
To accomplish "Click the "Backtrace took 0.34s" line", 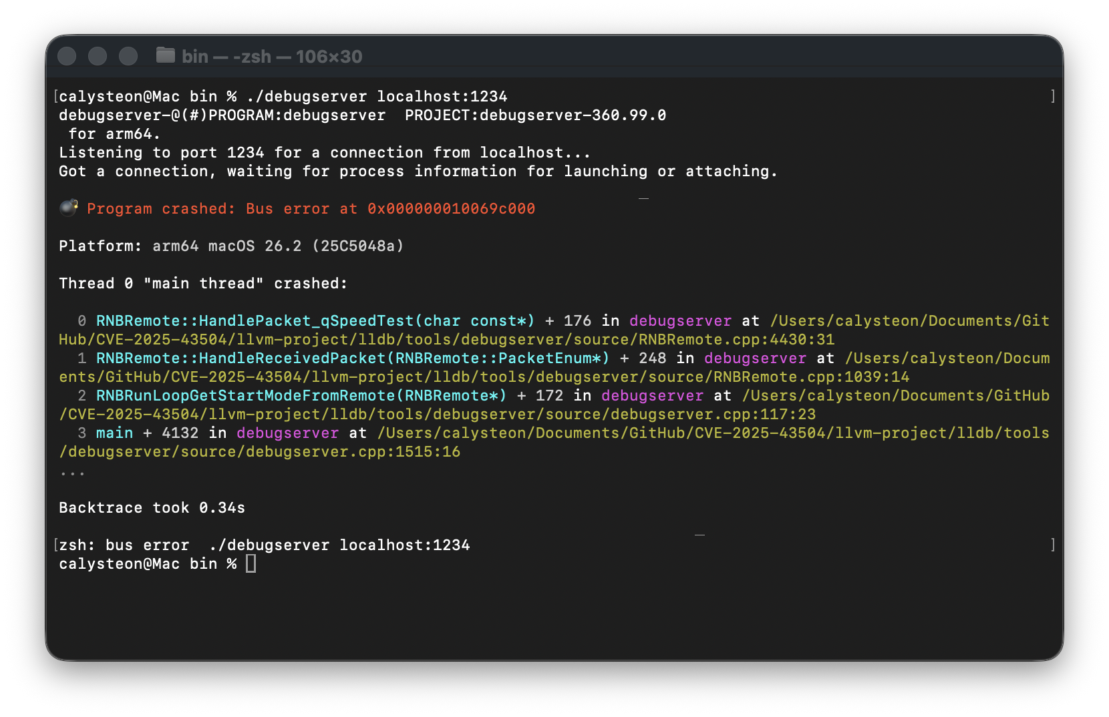I will pos(152,508).
